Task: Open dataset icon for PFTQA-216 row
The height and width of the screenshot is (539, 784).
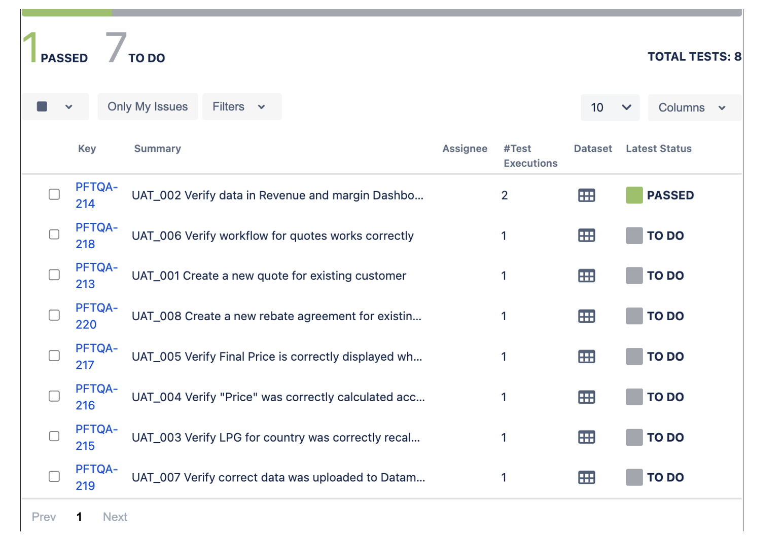Action: (x=586, y=397)
